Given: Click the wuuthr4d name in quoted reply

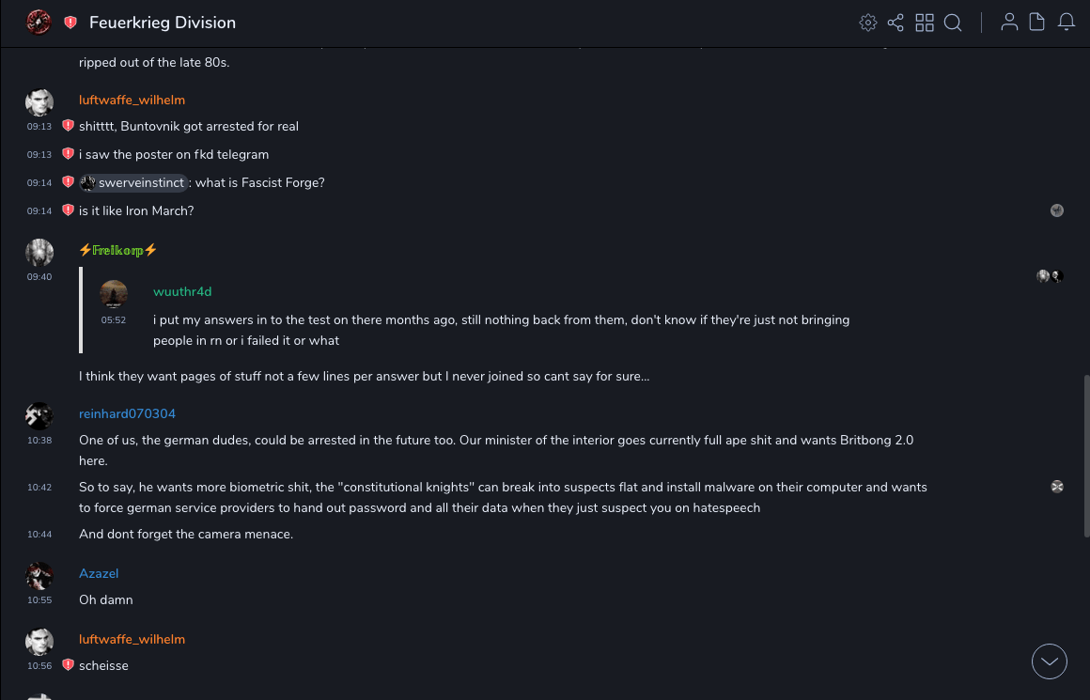Looking at the screenshot, I should pos(182,292).
